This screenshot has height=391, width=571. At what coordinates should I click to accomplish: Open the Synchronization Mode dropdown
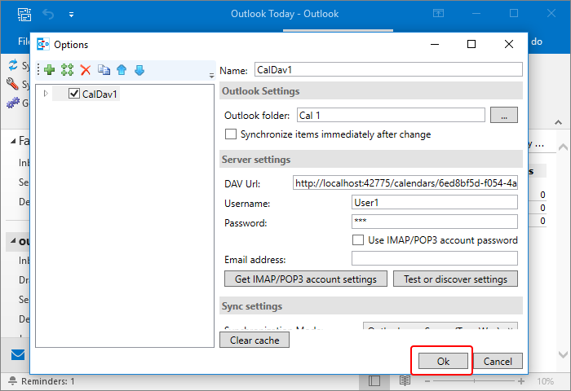click(440, 327)
